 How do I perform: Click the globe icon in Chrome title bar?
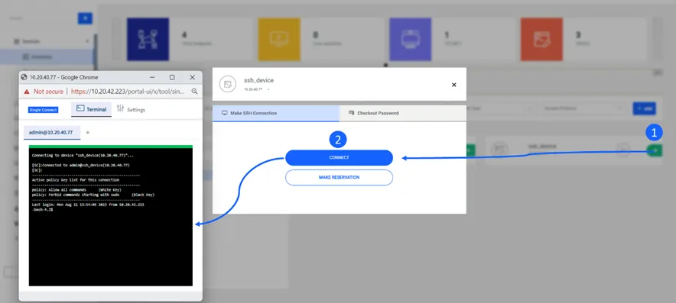click(x=24, y=78)
